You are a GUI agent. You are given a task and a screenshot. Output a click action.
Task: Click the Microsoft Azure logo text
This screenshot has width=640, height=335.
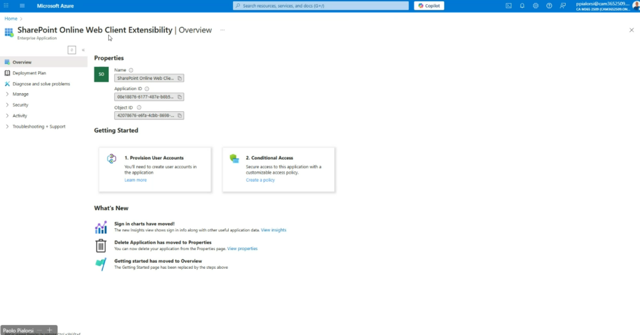[56, 6]
